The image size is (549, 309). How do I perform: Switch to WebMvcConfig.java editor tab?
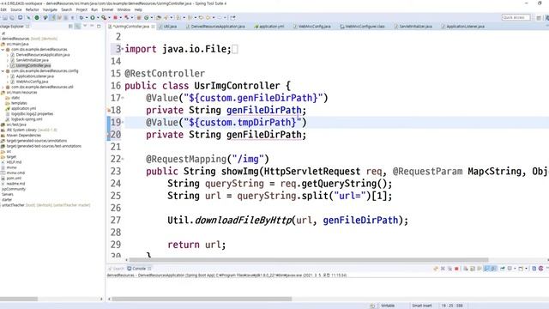314,27
